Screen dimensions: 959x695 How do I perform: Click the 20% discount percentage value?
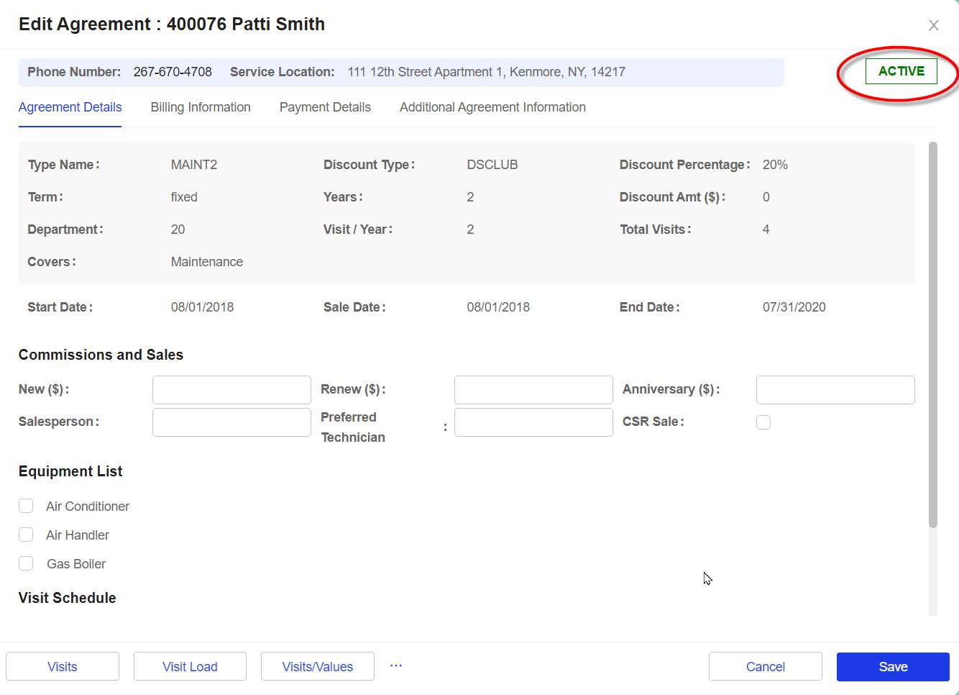coord(775,165)
